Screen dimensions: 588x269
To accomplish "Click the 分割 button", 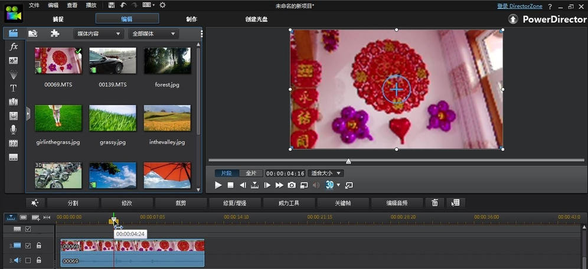I will click(x=73, y=203).
